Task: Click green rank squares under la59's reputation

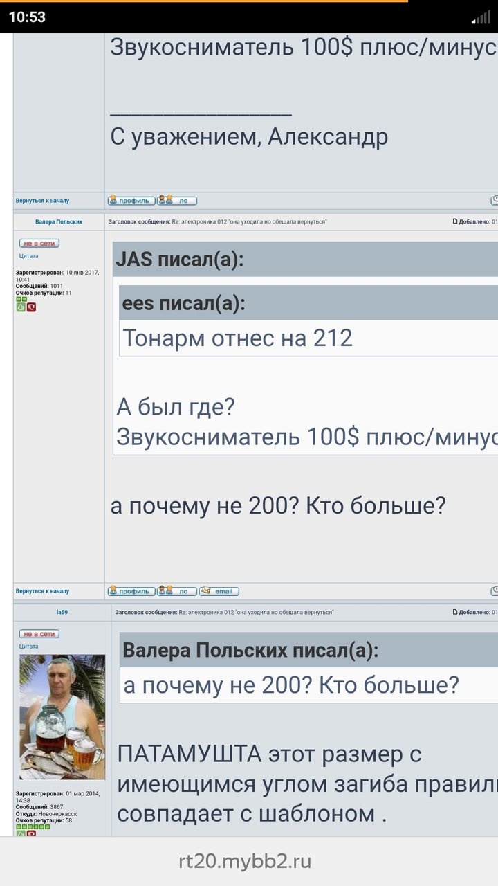Action: (x=33, y=826)
